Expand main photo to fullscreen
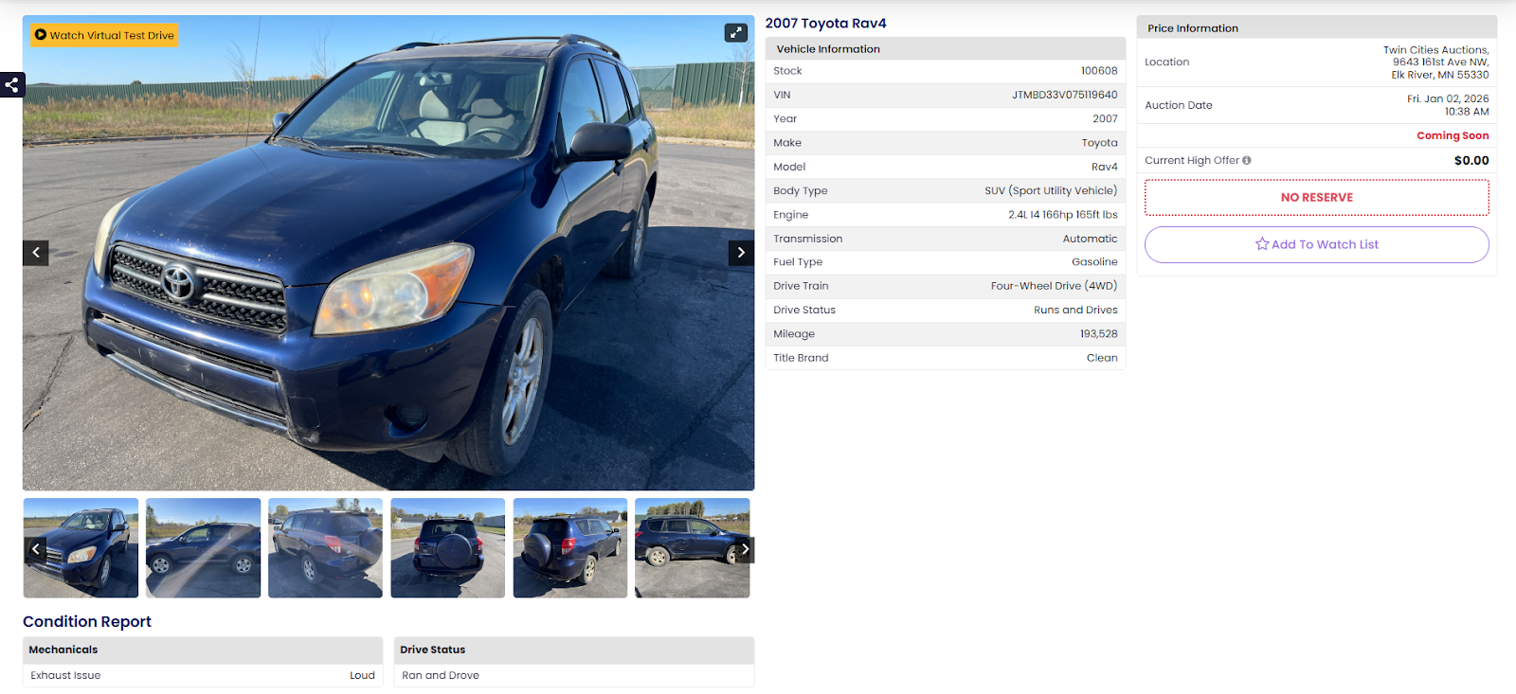1516x694 pixels. click(x=736, y=33)
